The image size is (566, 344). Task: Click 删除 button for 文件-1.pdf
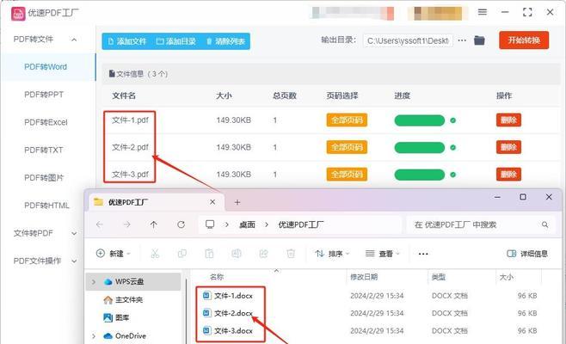click(x=508, y=120)
